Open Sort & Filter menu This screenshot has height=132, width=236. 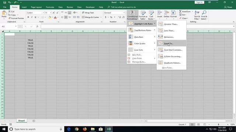197,15
